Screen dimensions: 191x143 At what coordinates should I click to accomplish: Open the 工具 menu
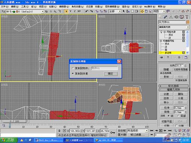pos(25,6)
